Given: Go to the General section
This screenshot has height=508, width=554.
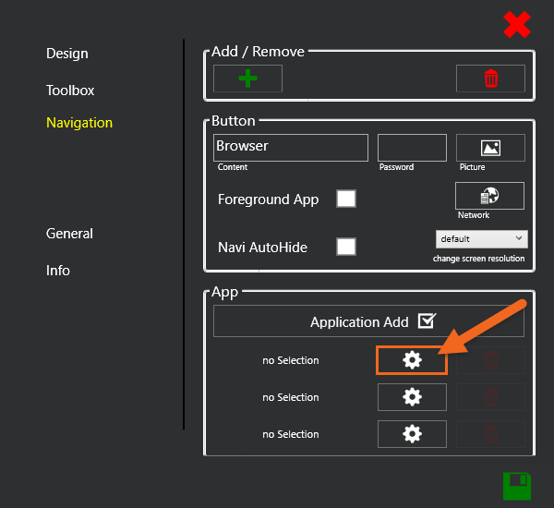Looking at the screenshot, I should pos(69,234).
